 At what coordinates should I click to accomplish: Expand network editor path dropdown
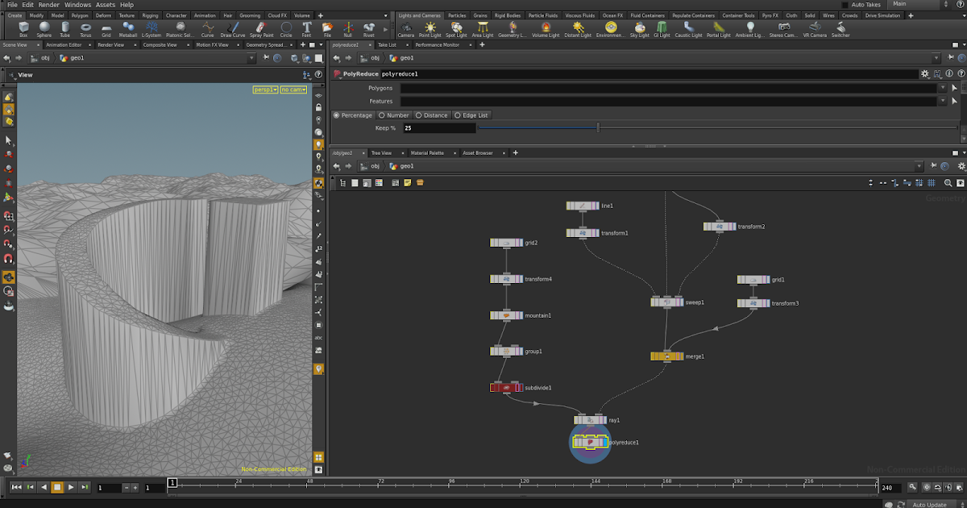919,166
